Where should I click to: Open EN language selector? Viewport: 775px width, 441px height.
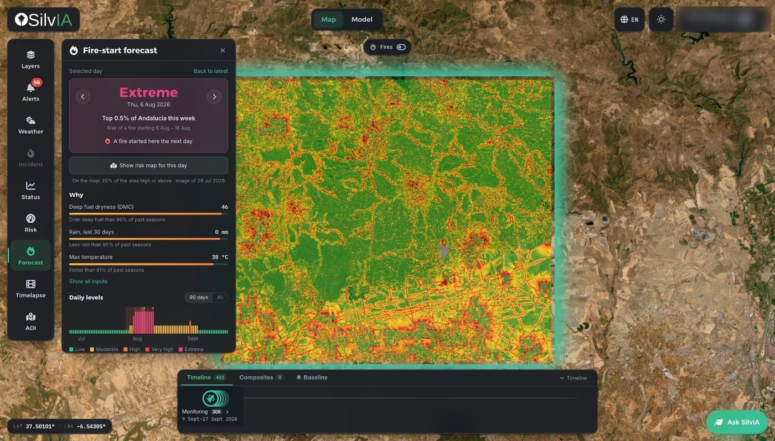[x=629, y=19]
